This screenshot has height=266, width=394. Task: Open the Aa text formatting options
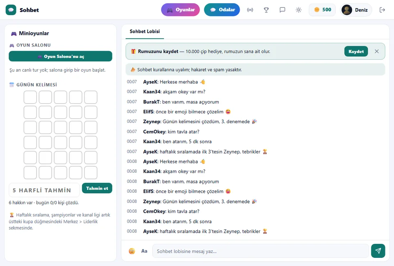click(x=144, y=251)
